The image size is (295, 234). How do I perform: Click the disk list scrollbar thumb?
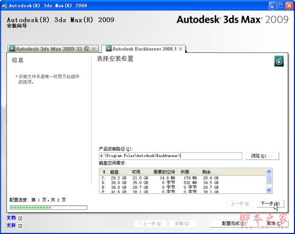269,179
